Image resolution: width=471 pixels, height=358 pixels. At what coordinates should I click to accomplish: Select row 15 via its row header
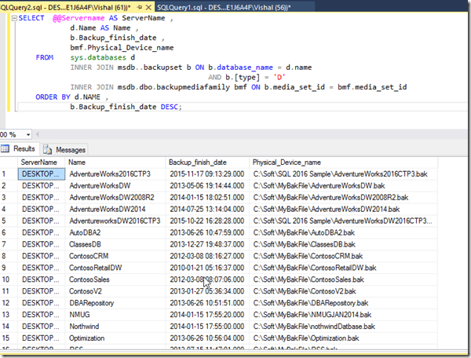click(x=7, y=340)
